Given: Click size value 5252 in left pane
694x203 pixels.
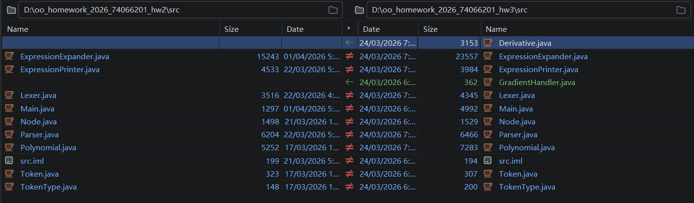Looking at the screenshot, I should (x=270, y=148).
